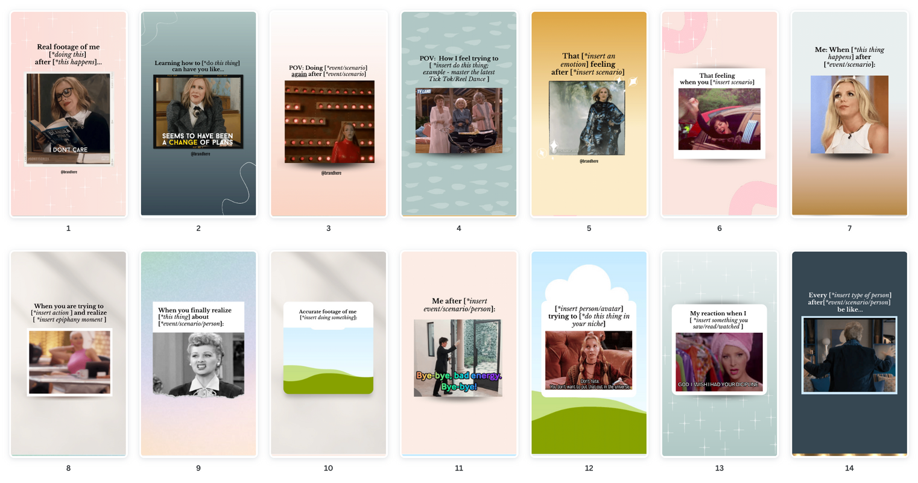Select page 2 'Learning how to' thumbnail

pyautogui.click(x=198, y=114)
